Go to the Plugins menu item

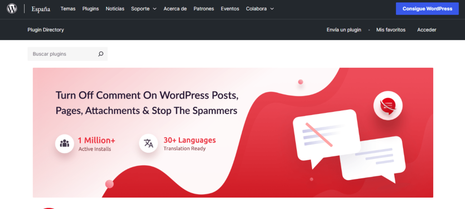coord(90,9)
